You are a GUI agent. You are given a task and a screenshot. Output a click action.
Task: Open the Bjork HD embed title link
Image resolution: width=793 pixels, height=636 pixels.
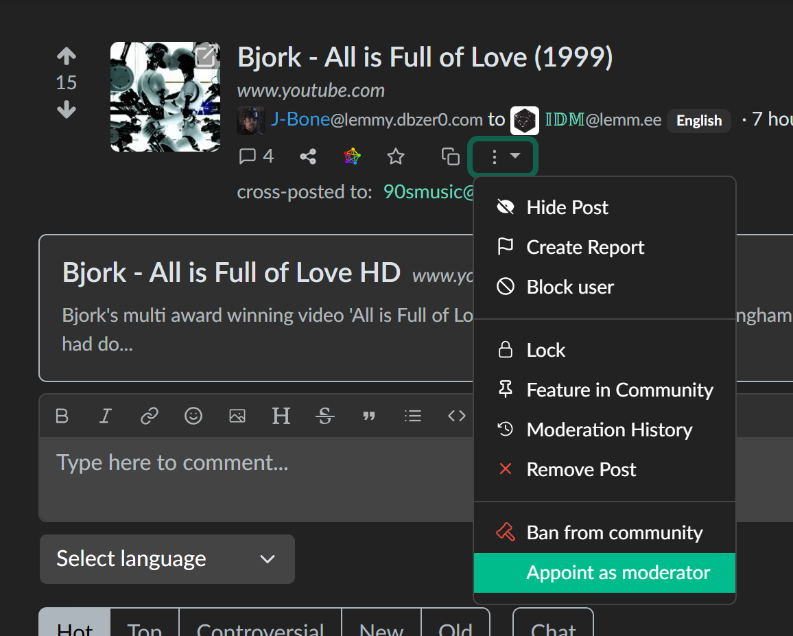pyautogui.click(x=231, y=272)
